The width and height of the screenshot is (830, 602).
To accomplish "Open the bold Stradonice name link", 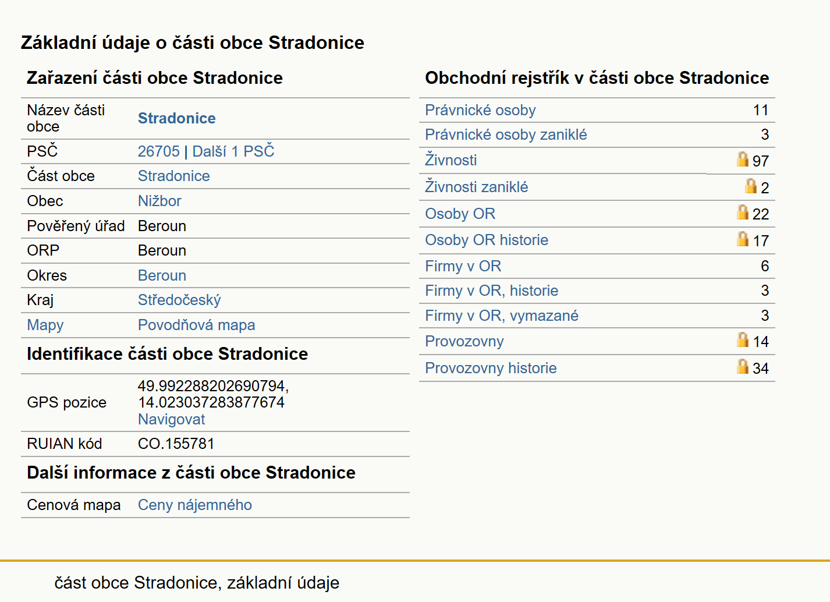I will [177, 118].
